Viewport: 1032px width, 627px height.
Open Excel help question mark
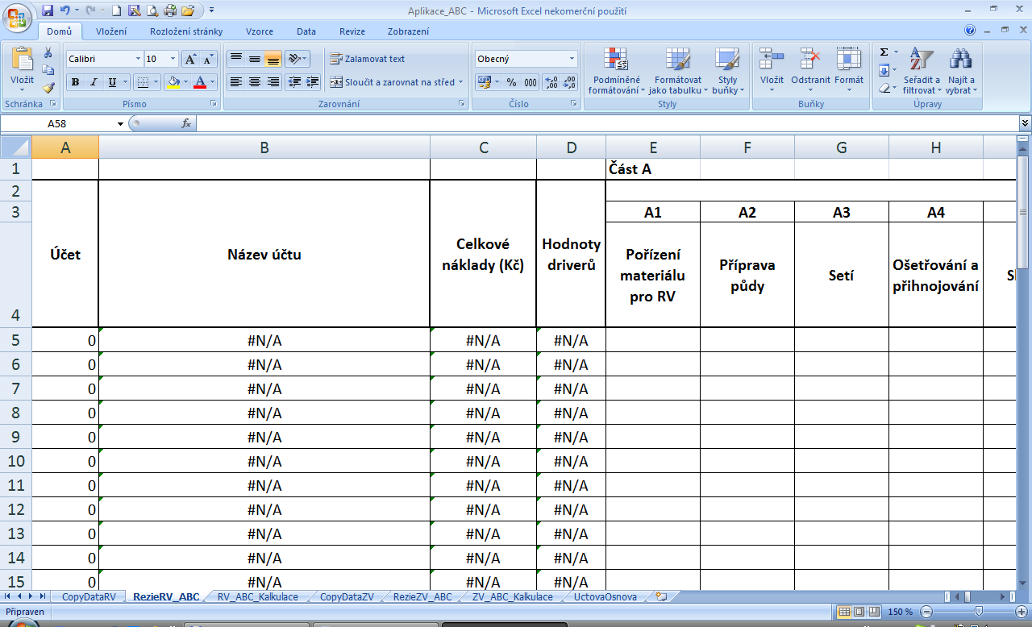(x=970, y=31)
